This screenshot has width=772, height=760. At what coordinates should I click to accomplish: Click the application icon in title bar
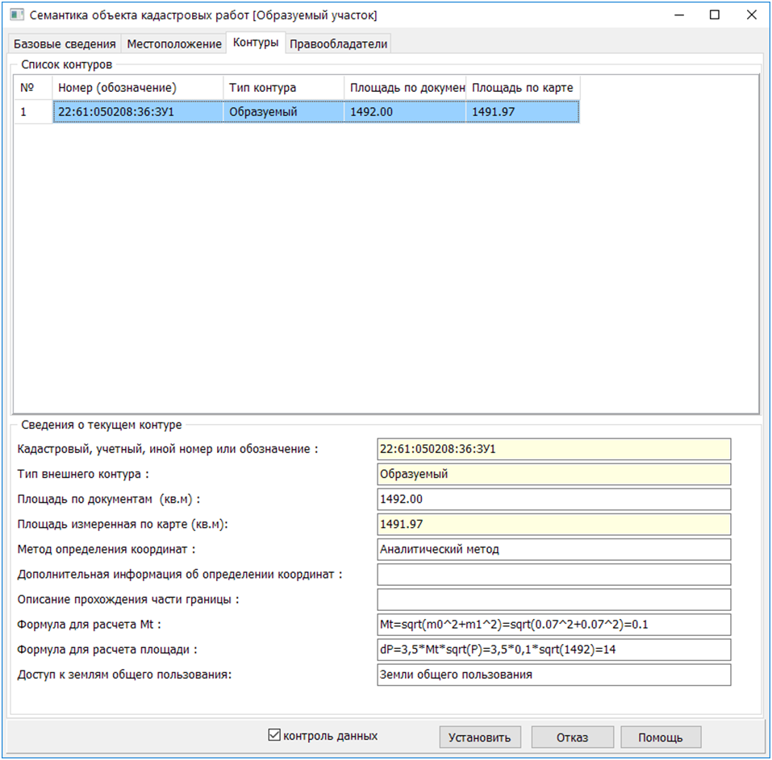[x=16, y=15]
